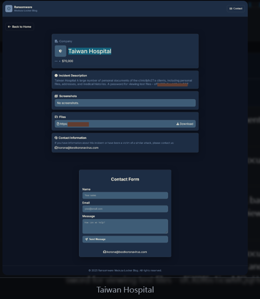The image size is (260, 299).
Task: Click the highlighted Taiwan Hospital heading
Action: (90, 51)
